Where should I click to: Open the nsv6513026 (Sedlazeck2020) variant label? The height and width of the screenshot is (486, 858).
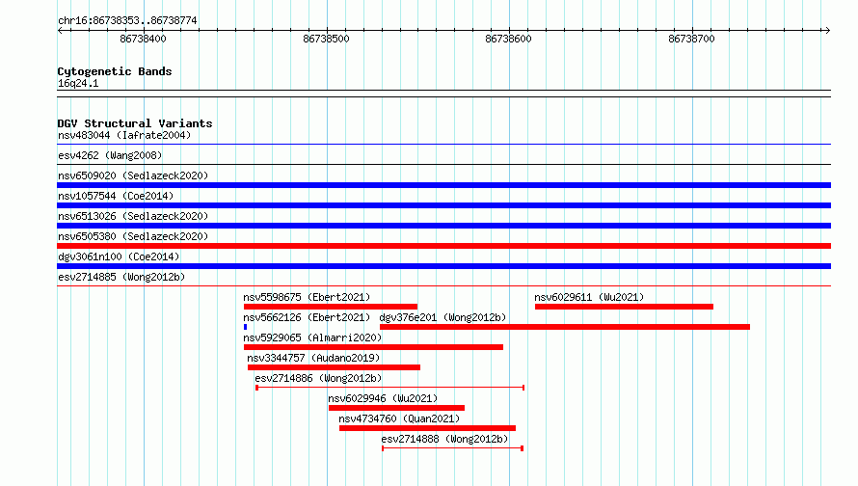click(133, 216)
